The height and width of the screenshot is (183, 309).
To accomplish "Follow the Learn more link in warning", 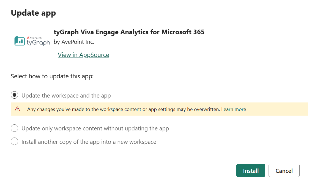I will tap(234, 109).
